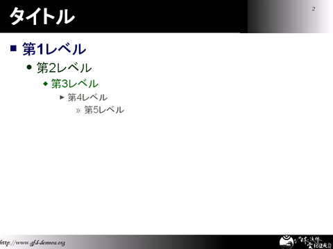The image size is (333, 249).
Task: Click the slide number 2
Action: click(314, 9)
